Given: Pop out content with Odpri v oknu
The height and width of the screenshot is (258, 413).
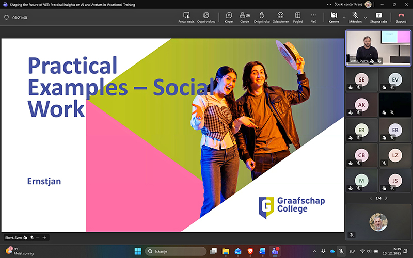Looking at the screenshot, I should 206,15.
